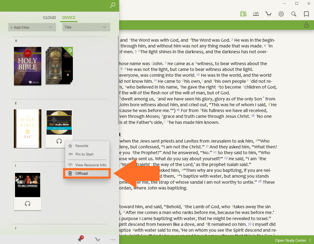Select Pin to Start
Image resolution: width=314 pixels, height=244 pixels.
point(84,154)
